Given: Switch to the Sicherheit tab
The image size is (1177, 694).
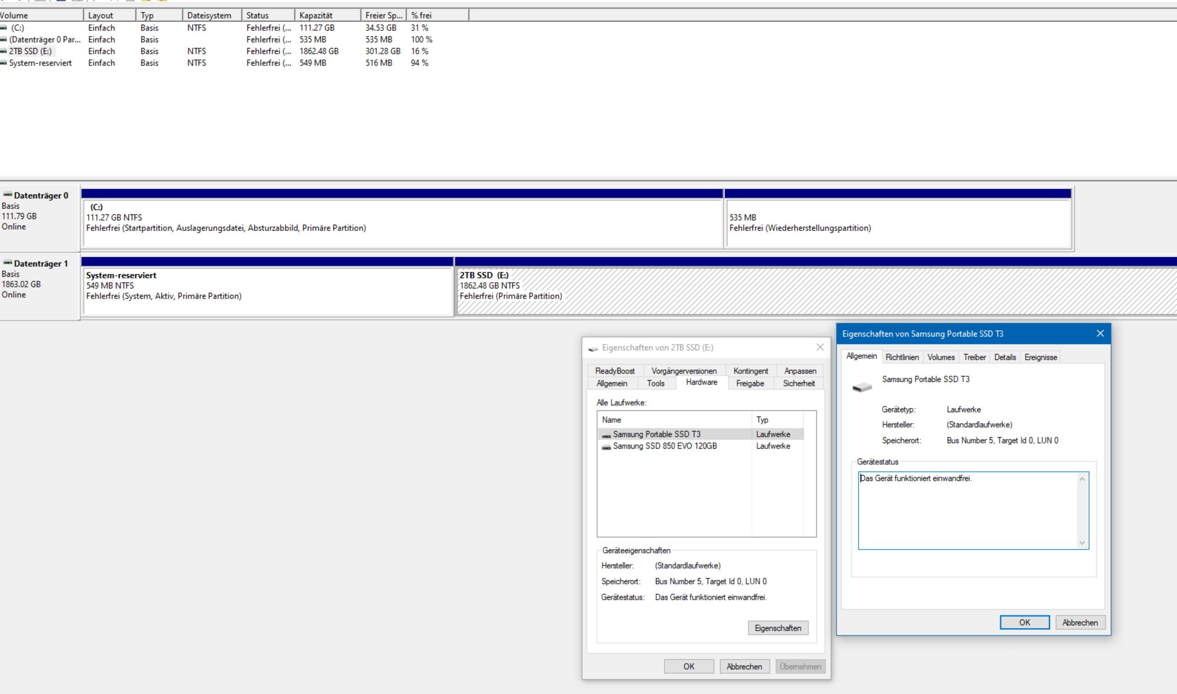Looking at the screenshot, I should click(799, 384).
